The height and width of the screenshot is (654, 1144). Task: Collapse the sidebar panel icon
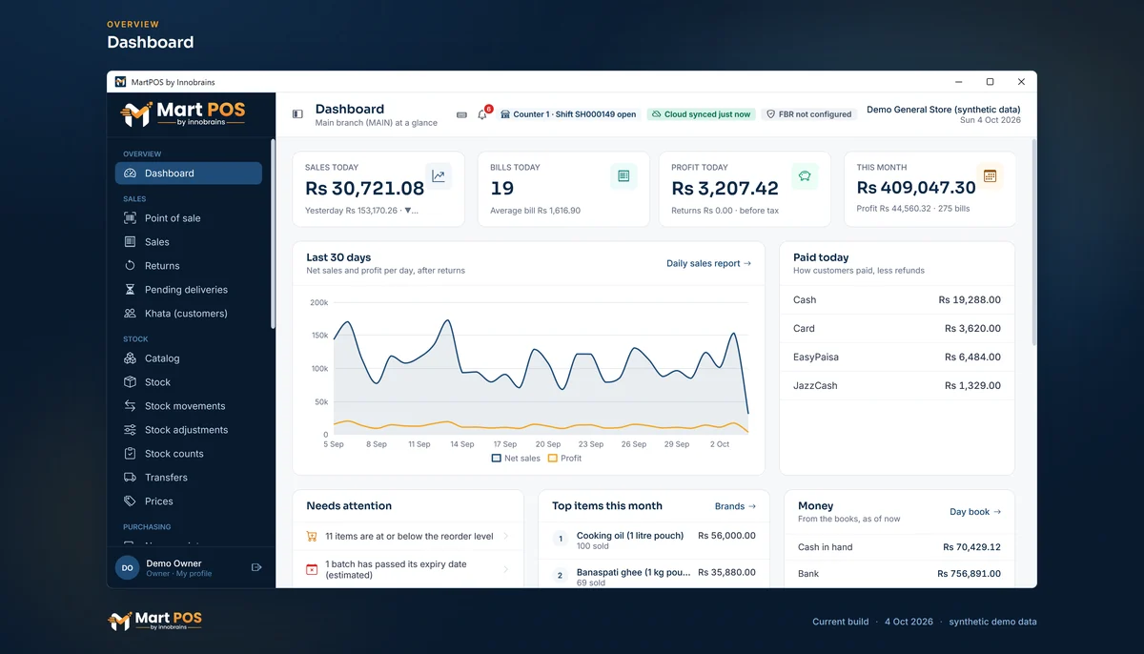click(x=297, y=114)
